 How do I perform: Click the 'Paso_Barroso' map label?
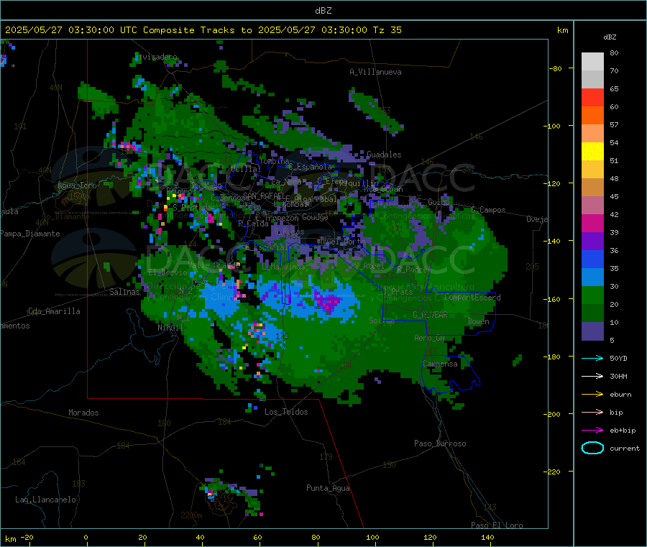[440, 443]
